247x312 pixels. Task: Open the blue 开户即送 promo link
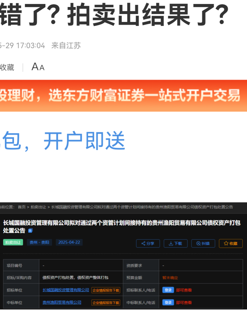click(63, 141)
